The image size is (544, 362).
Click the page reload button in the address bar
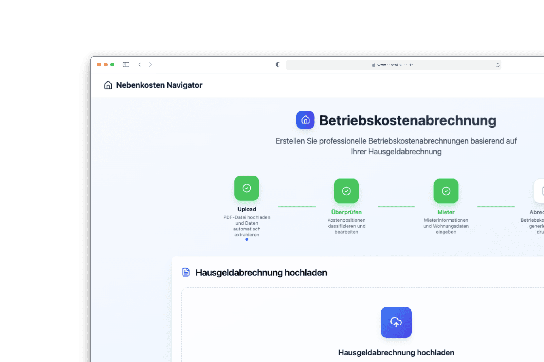point(498,64)
